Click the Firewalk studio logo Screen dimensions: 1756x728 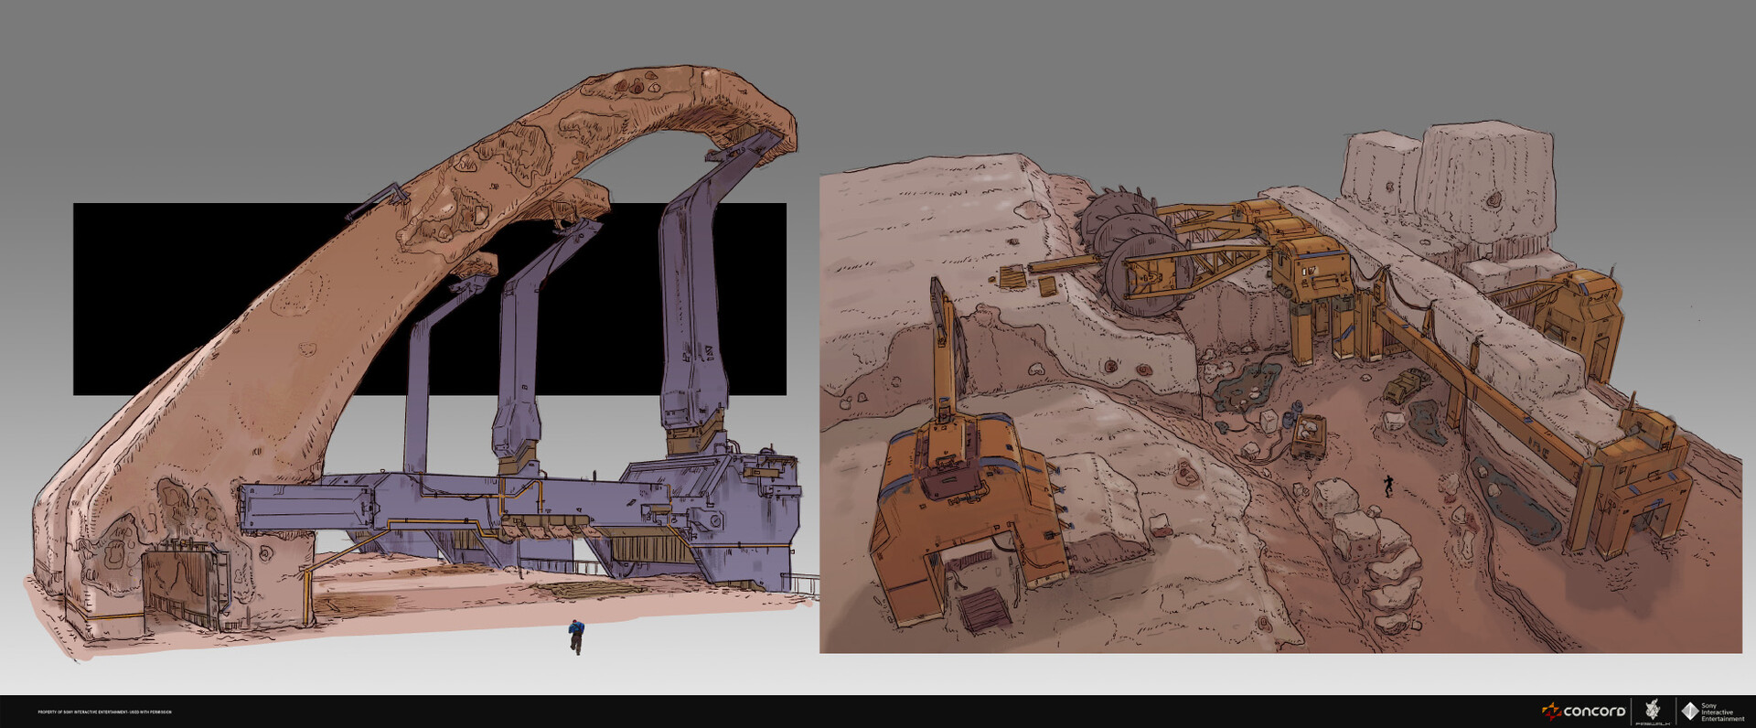(x=1654, y=712)
